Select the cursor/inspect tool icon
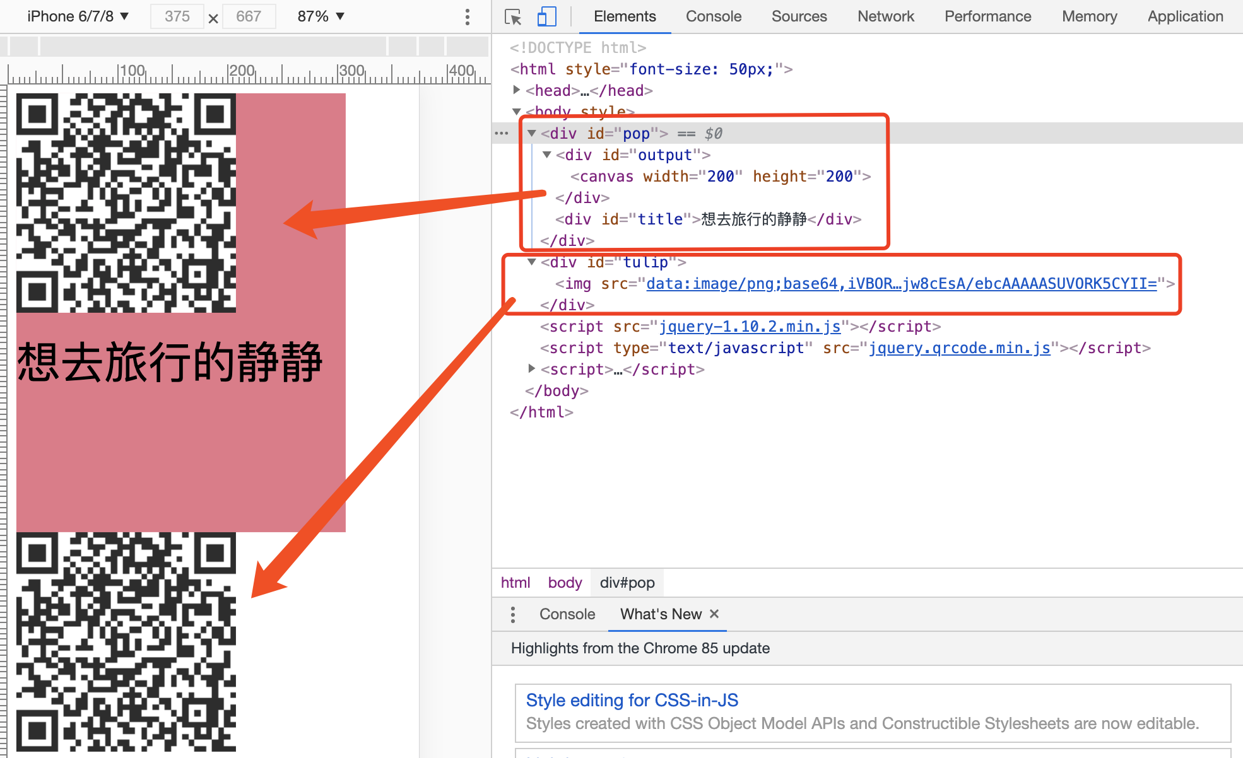The width and height of the screenshot is (1243, 758). (512, 17)
